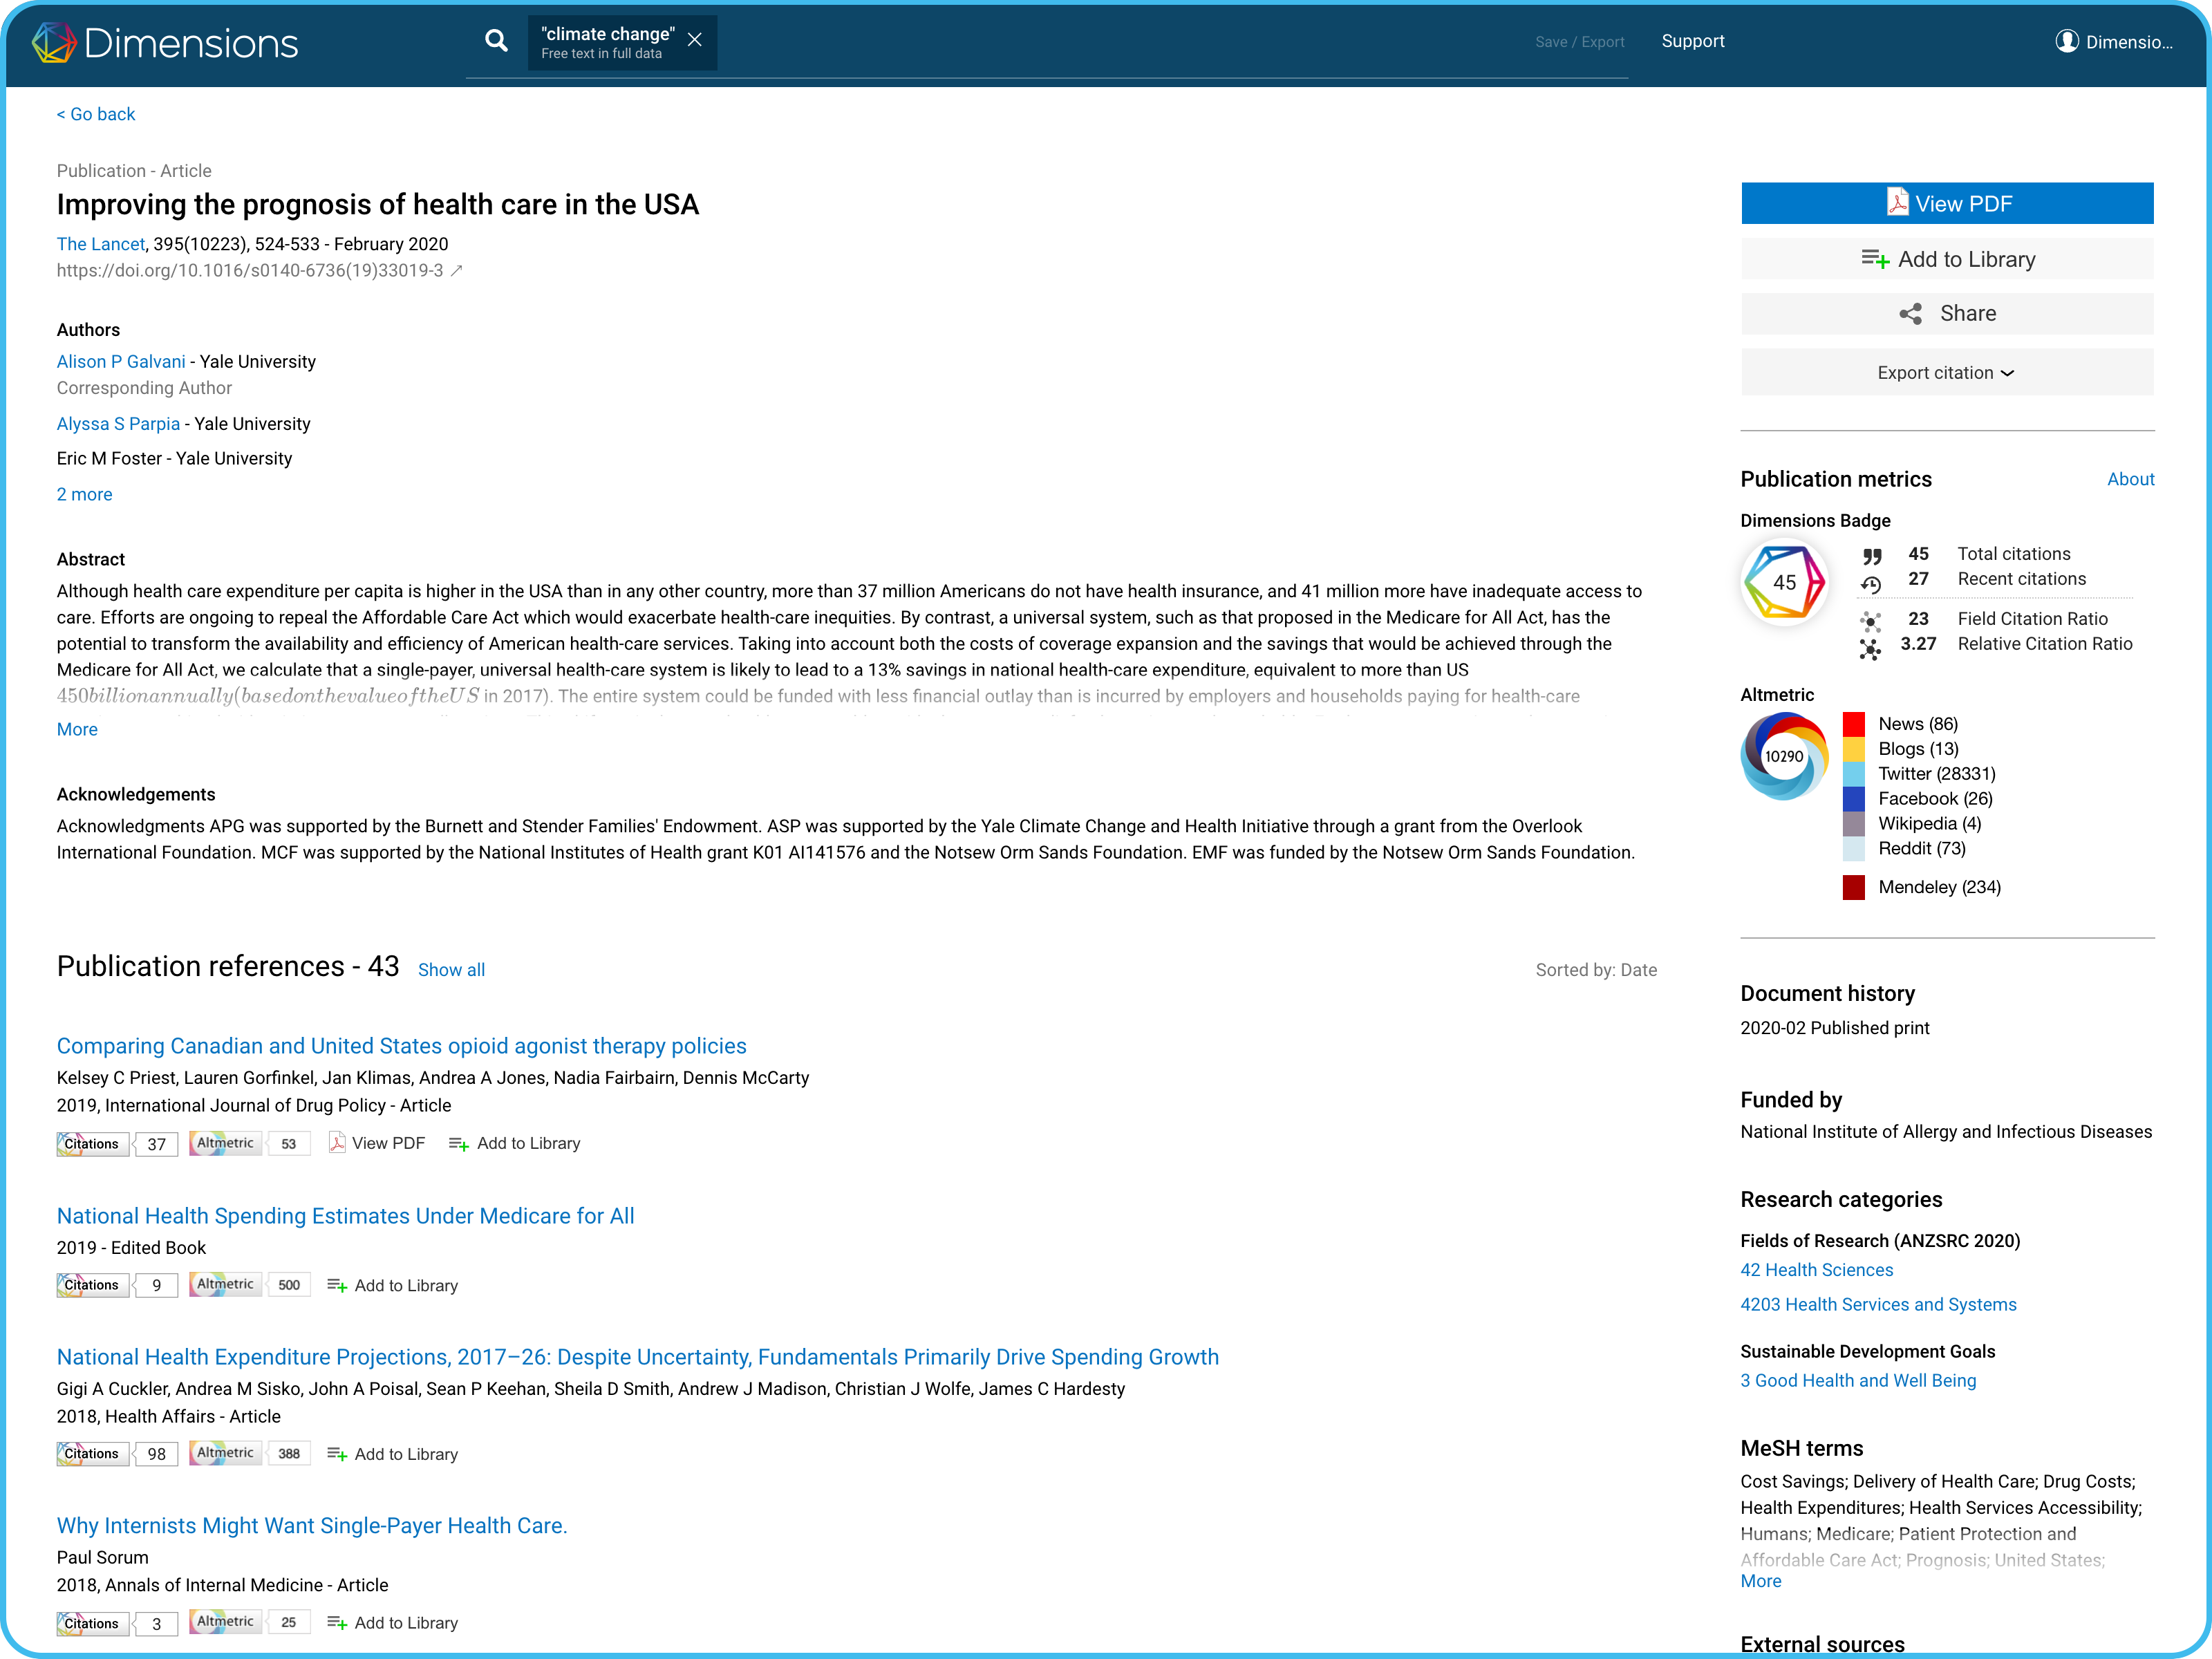Image resolution: width=2212 pixels, height=1659 pixels.
Task: Click the search magnifier icon
Action: tap(496, 41)
